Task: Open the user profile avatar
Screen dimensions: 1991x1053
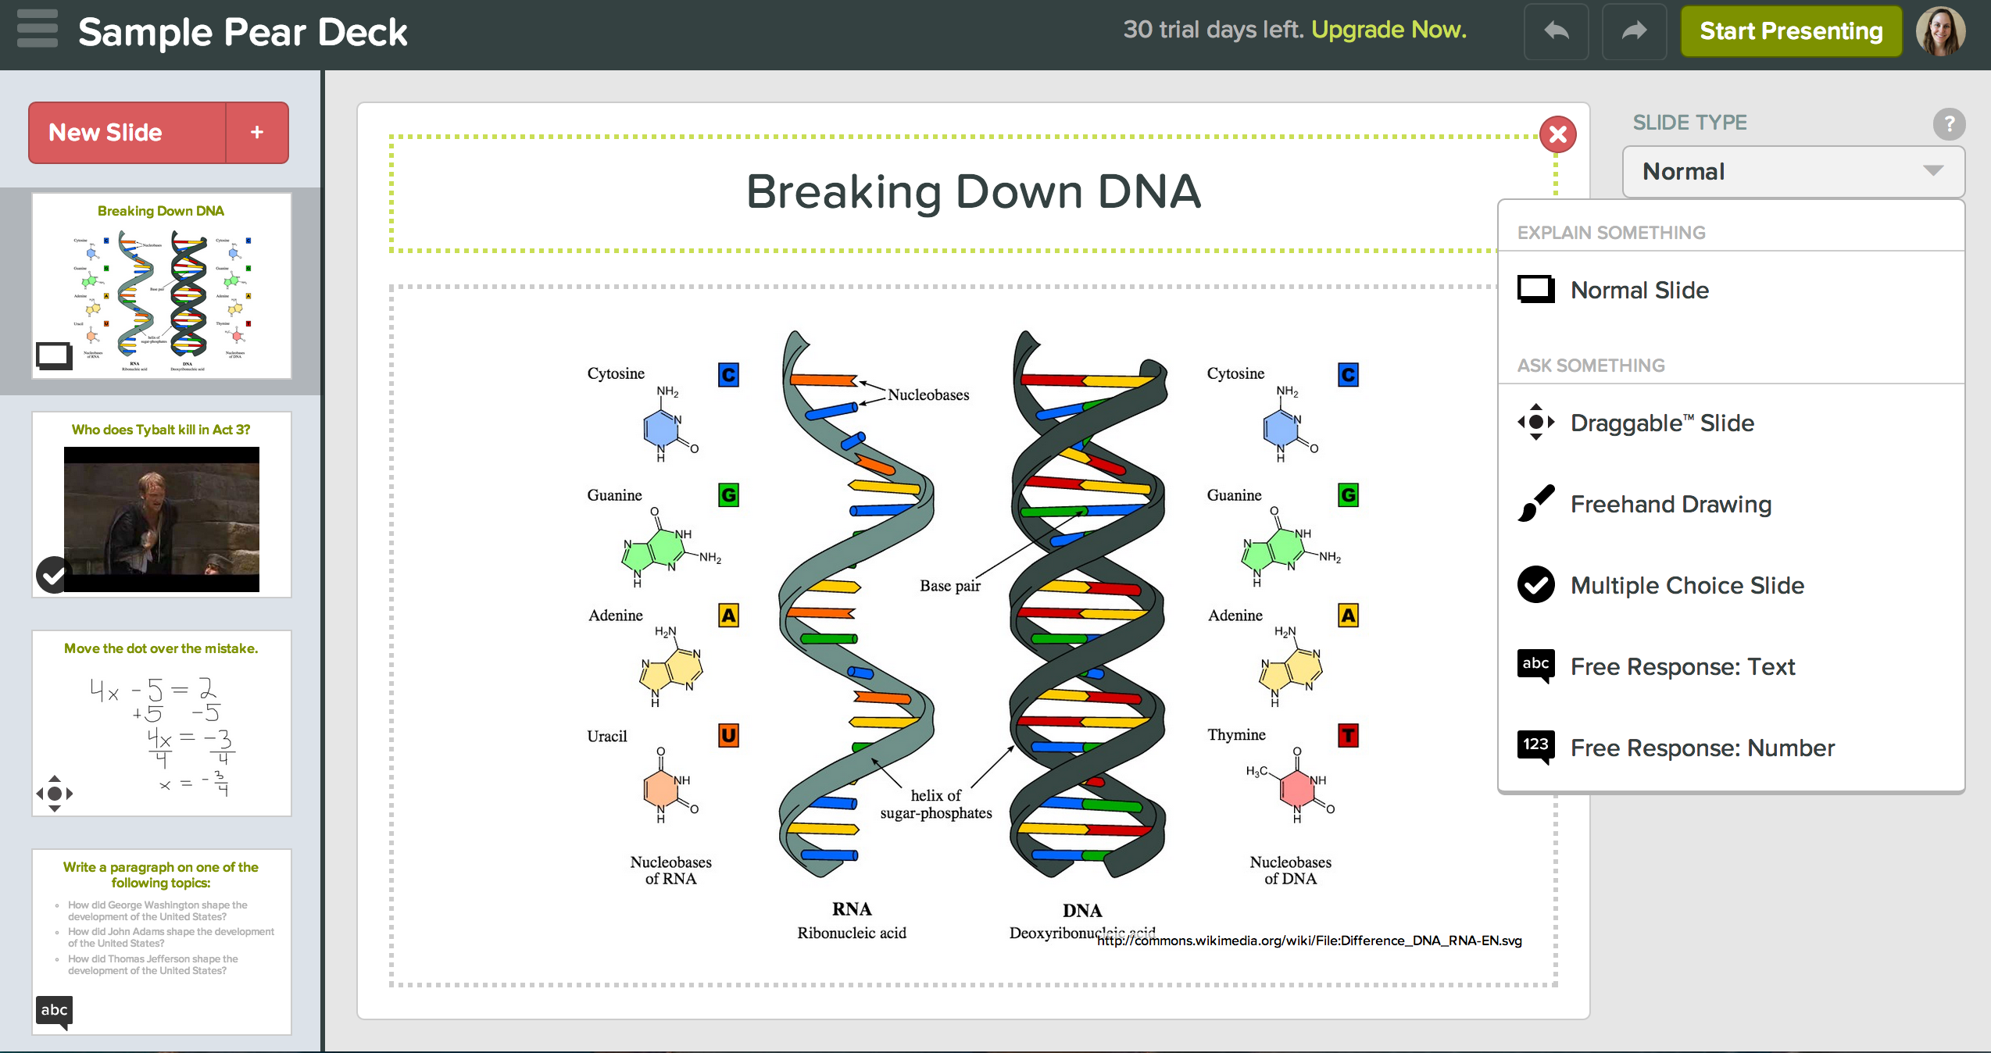Action: click(x=1940, y=31)
